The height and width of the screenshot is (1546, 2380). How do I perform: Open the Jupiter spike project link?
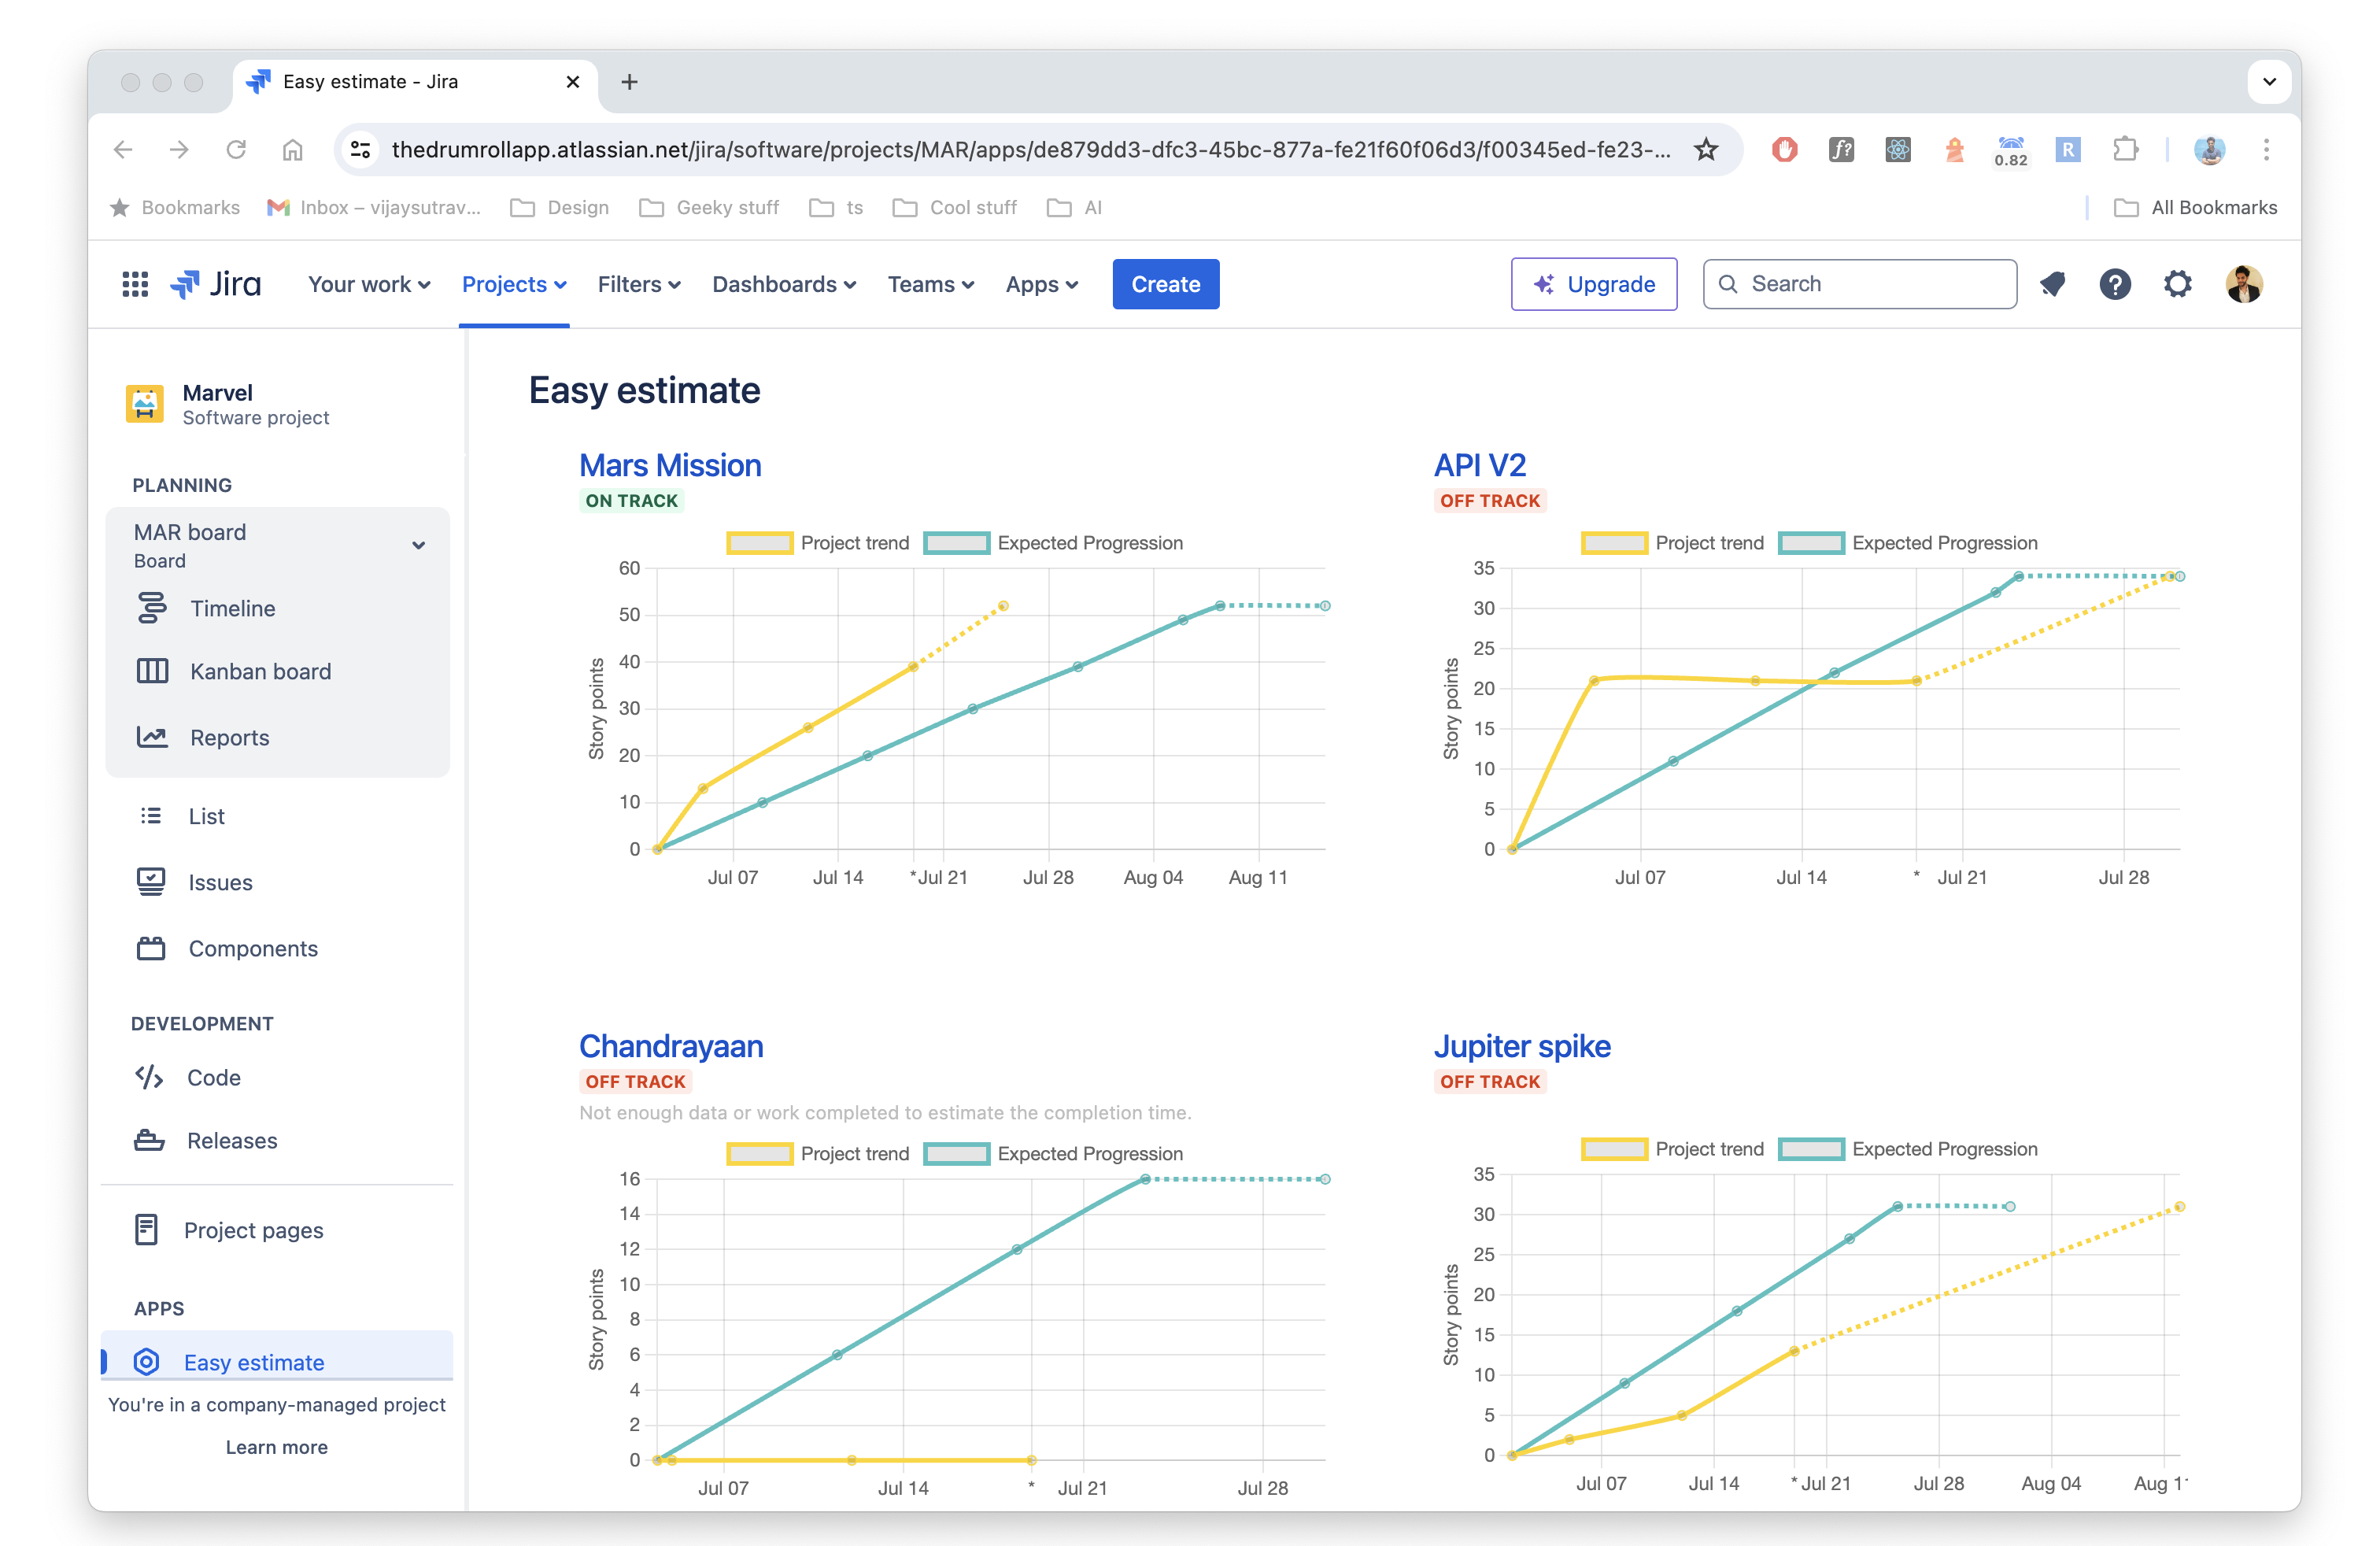click(1522, 1046)
